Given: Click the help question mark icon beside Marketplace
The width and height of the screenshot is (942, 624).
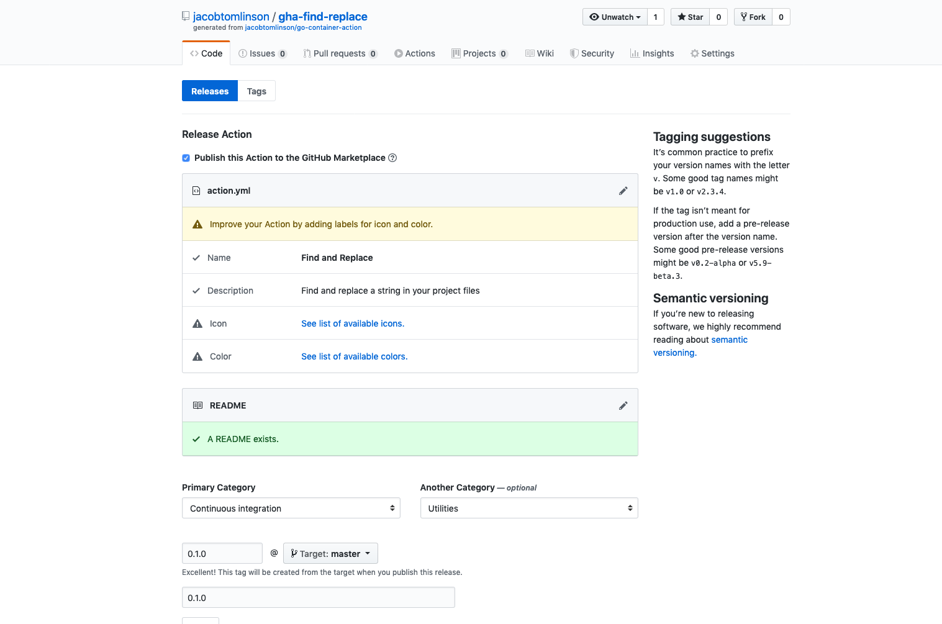Looking at the screenshot, I should coord(392,158).
